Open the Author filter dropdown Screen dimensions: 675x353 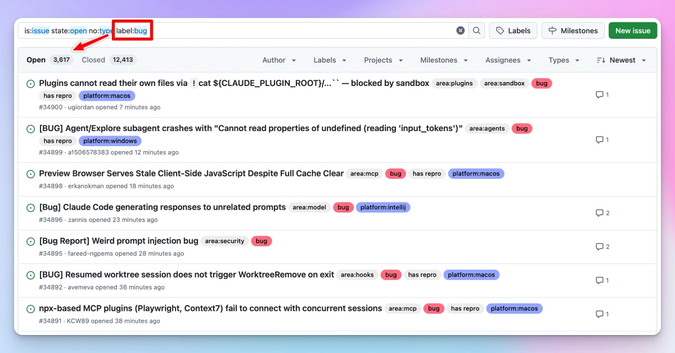(x=279, y=60)
